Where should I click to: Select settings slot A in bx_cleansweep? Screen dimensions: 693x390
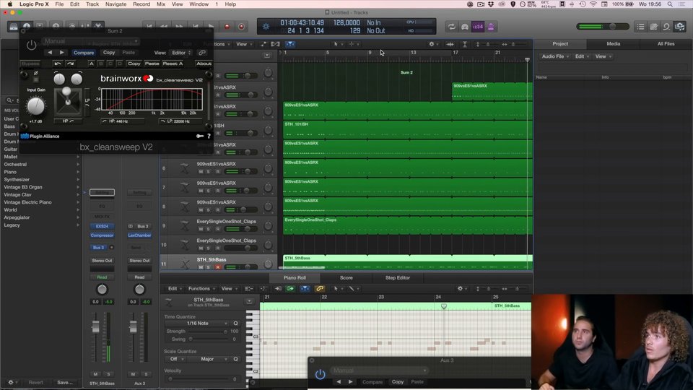tap(92, 64)
